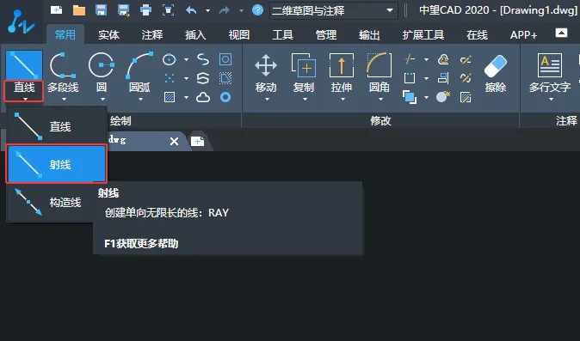Screen dimensions: 580x341
Task: Choose 射线 ray from the dropdown menu
Action: 57,164
